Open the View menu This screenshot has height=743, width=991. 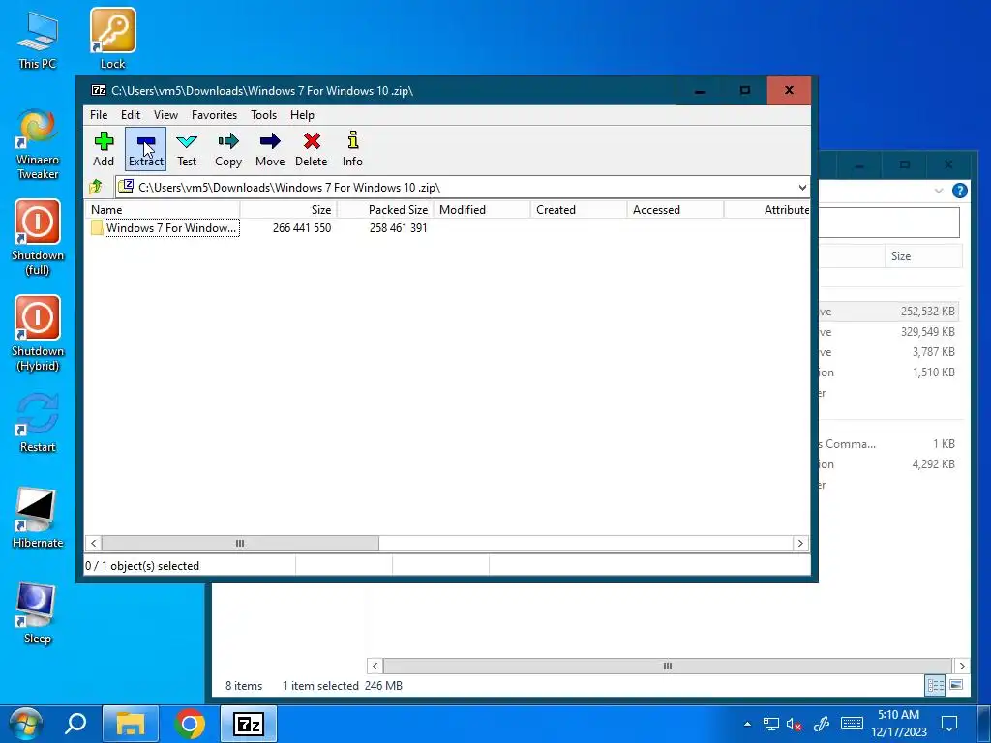(x=165, y=115)
